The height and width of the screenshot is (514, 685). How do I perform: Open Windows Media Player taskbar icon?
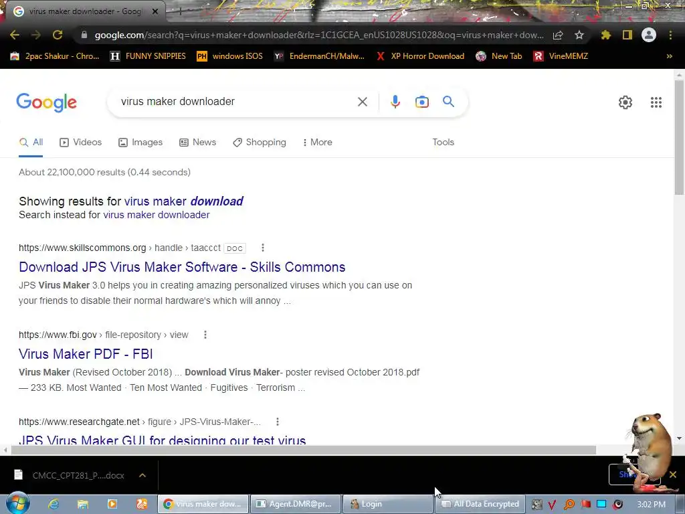tap(112, 504)
